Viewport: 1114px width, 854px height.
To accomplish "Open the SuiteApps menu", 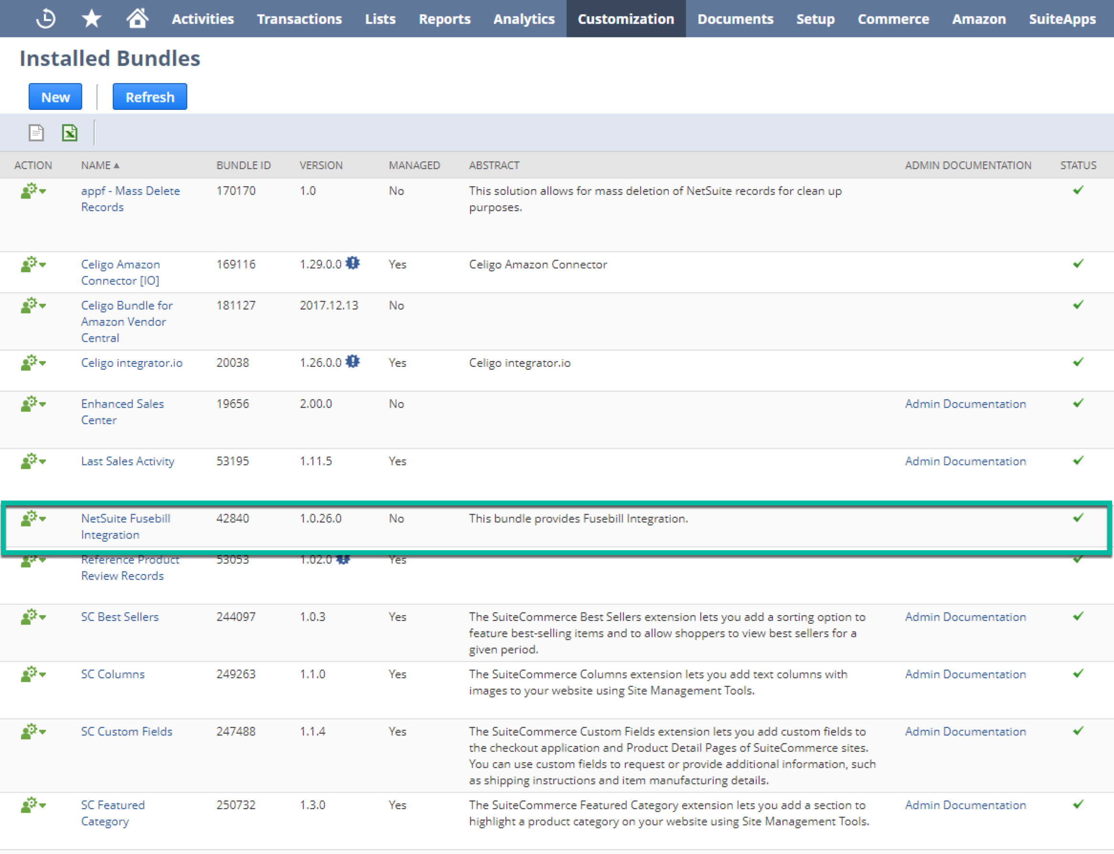I will (x=1063, y=19).
